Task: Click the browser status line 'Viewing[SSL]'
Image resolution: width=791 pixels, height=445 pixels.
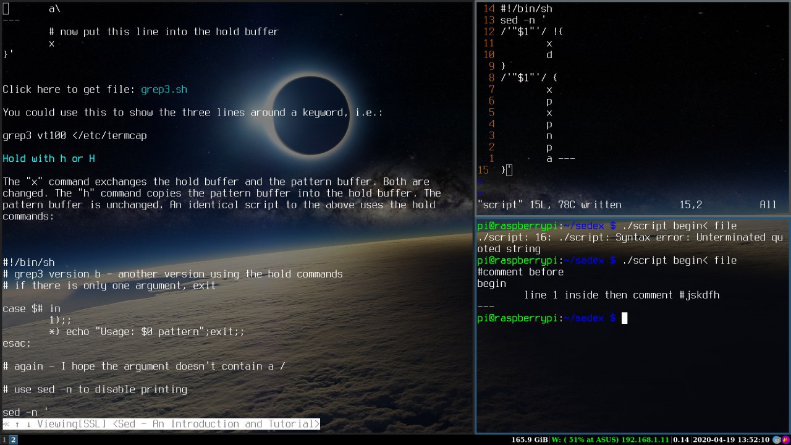Action: (x=161, y=424)
